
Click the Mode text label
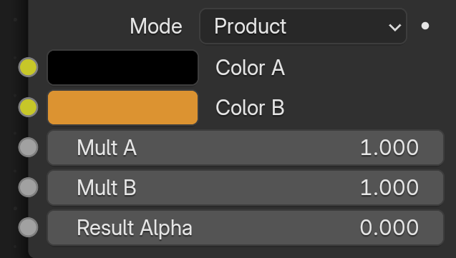tap(156, 26)
